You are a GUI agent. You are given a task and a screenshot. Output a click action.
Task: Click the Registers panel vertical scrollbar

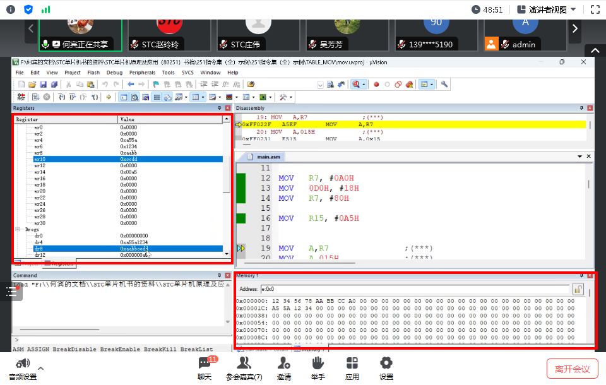[x=227, y=186]
